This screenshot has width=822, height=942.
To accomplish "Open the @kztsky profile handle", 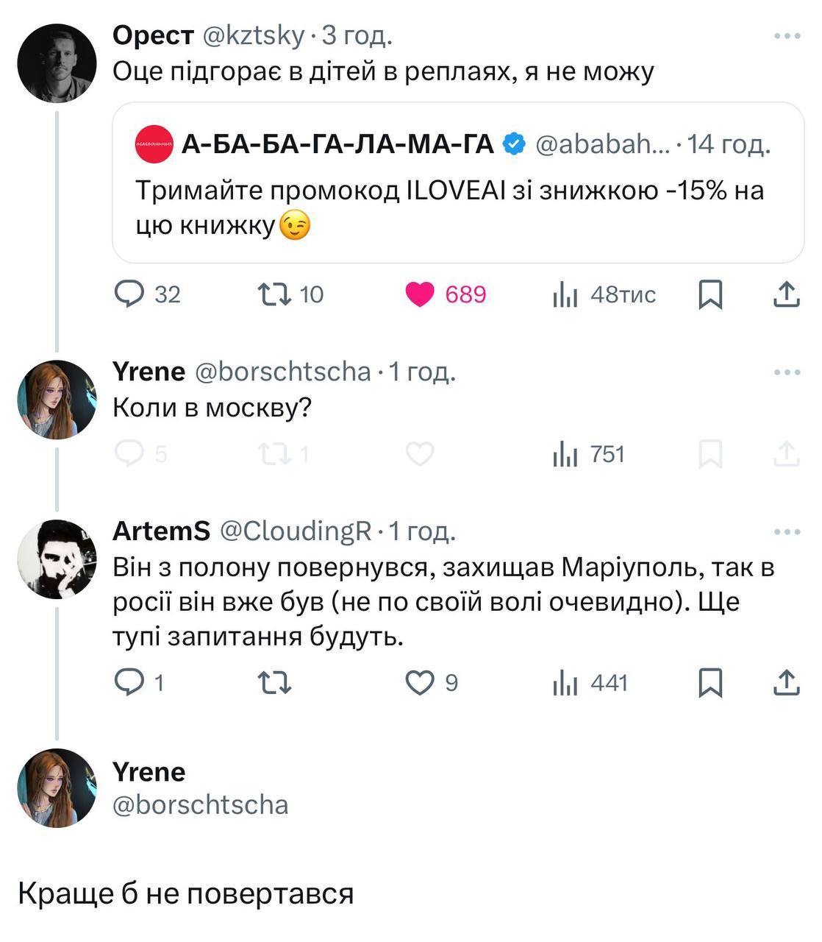I will pyautogui.click(x=253, y=35).
